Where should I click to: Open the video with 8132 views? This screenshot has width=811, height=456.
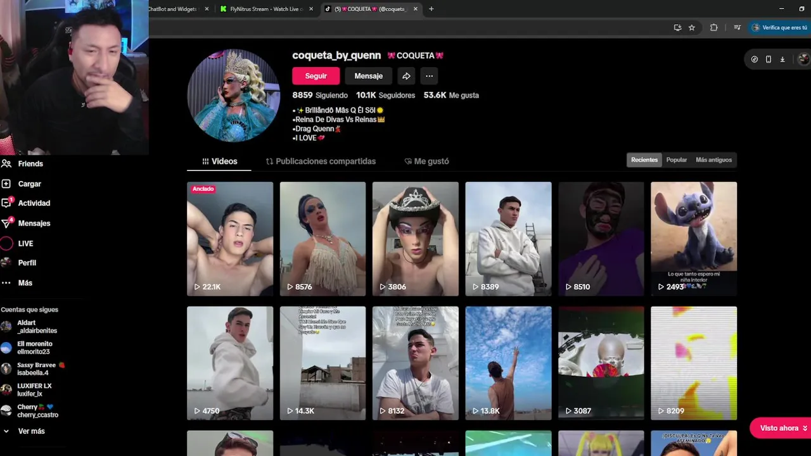tap(415, 363)
